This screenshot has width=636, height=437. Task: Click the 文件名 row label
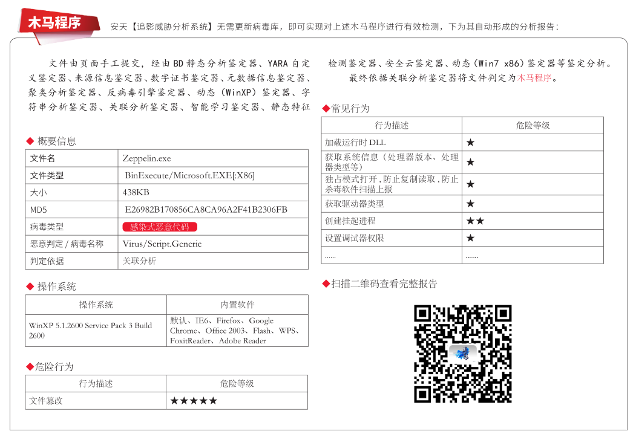pos(42,158)
